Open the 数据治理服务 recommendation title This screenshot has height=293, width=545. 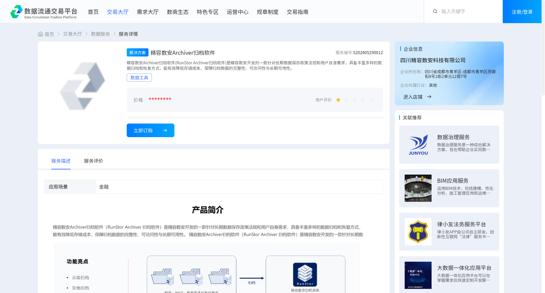pos(453,137)
